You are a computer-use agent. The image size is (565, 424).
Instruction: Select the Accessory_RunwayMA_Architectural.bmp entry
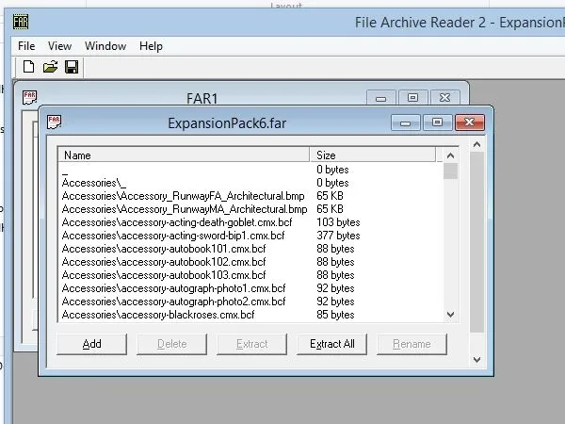185,209
